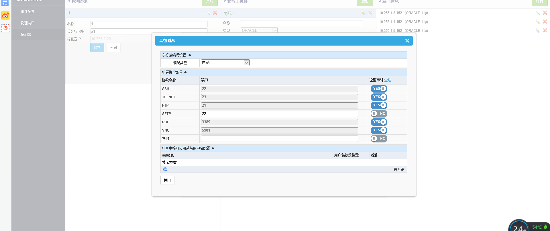Click the SFTP port input field
This screenshot has width=550, height=231.
279,114
